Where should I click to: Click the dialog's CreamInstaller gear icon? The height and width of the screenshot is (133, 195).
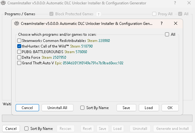coord(17,23)
